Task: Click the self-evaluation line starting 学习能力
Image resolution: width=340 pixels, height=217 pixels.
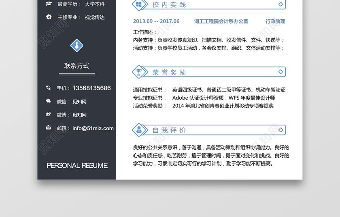Action: coord(203,164)
